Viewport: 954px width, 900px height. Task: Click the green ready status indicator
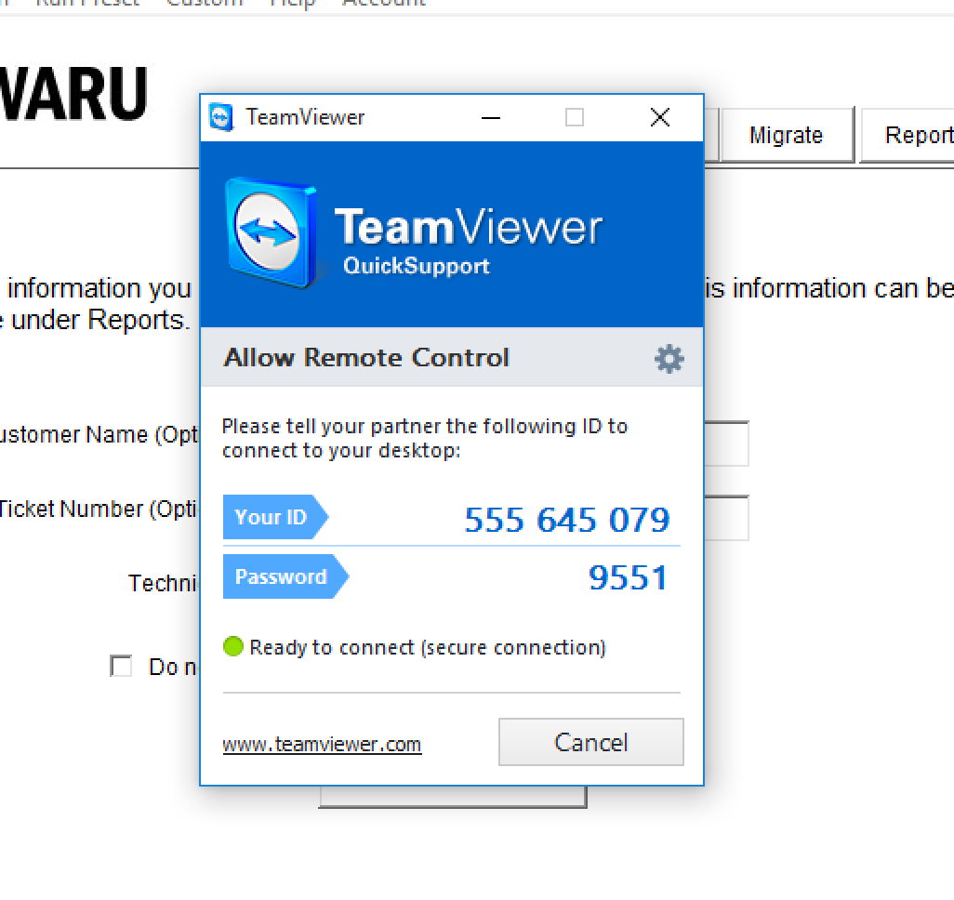click(233, 646)
